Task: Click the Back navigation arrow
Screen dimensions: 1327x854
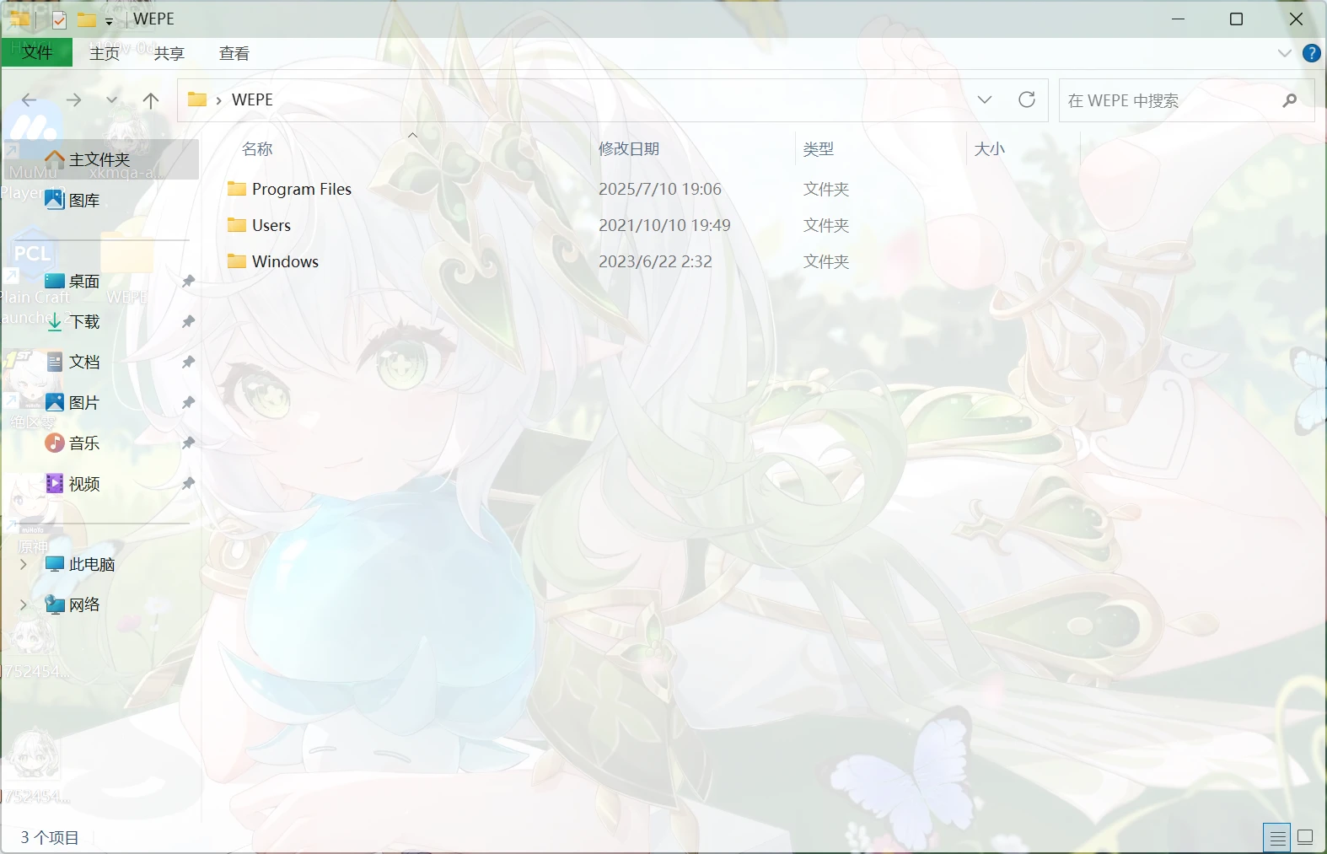Action: 30,100
